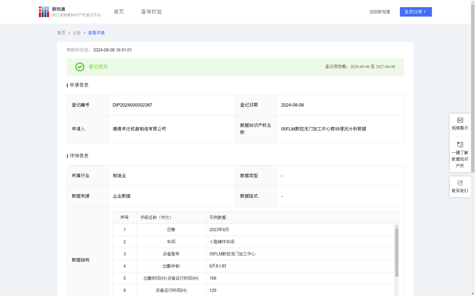
Task: Click the title 05FLM数控龙门加工中心稼动情况分析数据
Action: [x=324, y=129]
